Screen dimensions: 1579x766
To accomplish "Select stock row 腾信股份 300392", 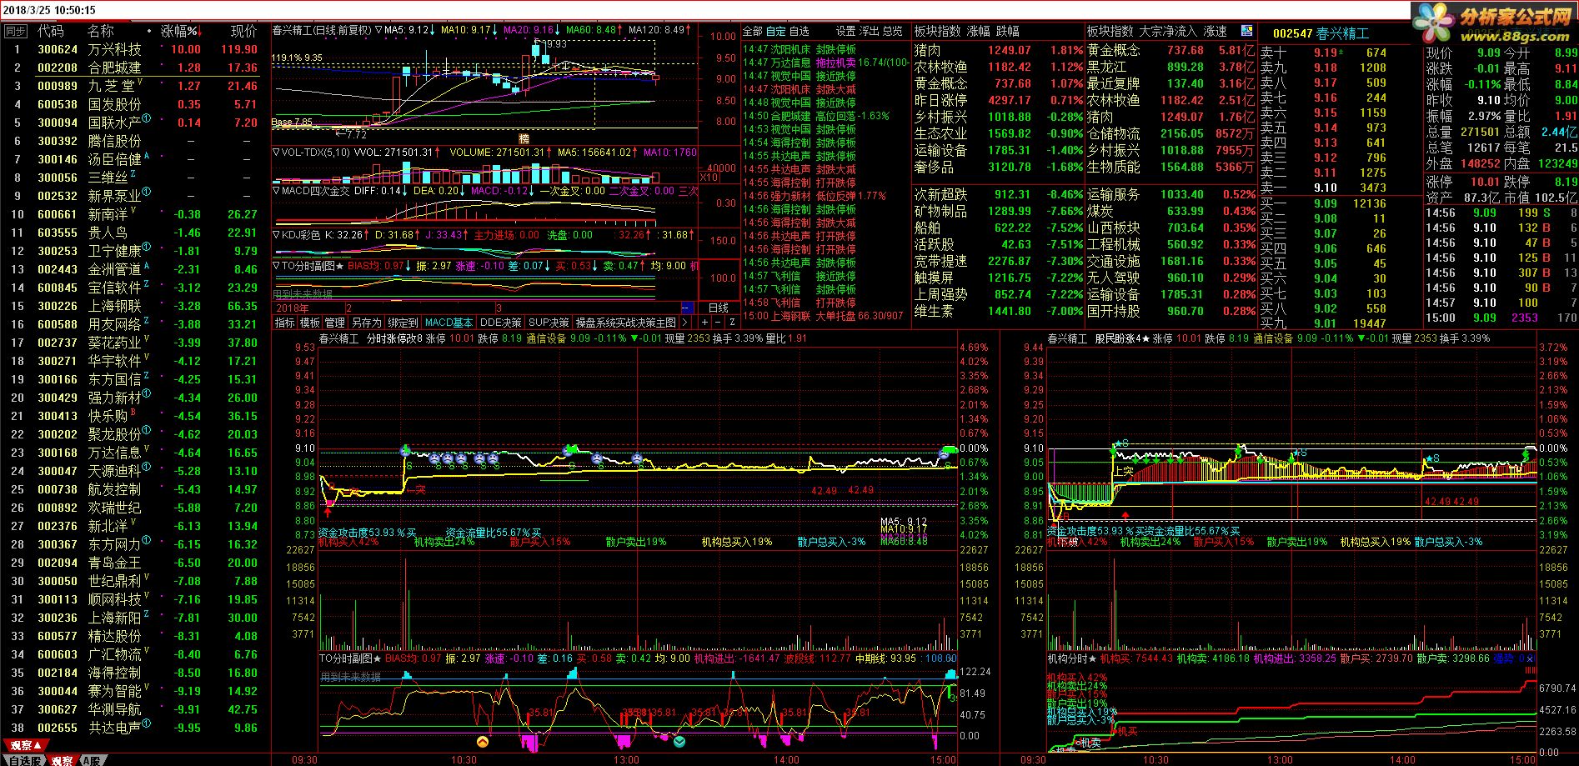I will pos(135,141).
